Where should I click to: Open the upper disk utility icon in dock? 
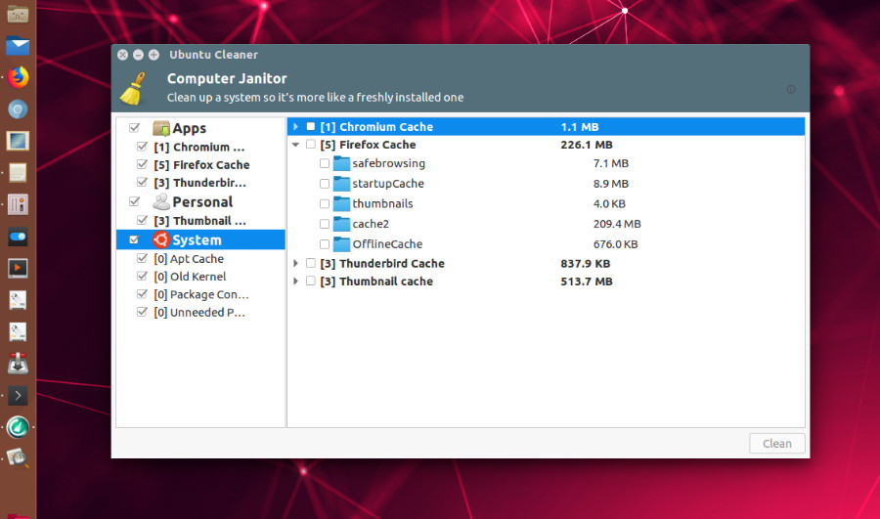(x=18, y=300)
